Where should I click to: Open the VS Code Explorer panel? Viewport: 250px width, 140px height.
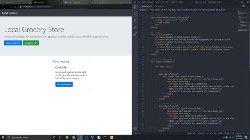[135, 7]
